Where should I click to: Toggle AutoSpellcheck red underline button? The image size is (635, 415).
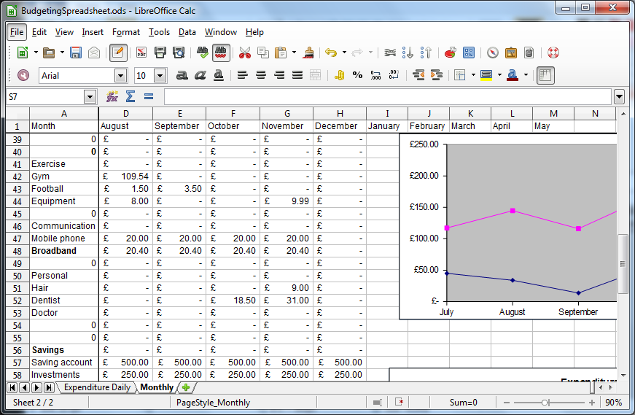[222, 53]
